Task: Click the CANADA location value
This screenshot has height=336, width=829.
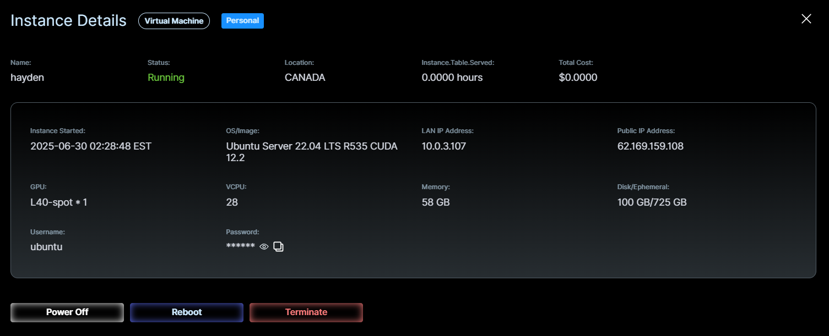Action: tap(305, 78)
